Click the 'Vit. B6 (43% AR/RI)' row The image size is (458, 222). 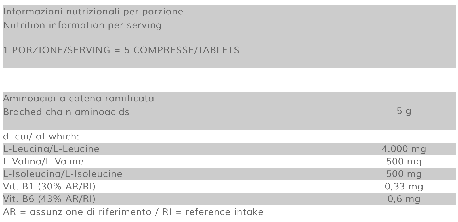tap(229, 199)
